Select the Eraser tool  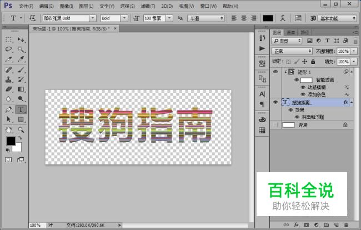[9, 89]
